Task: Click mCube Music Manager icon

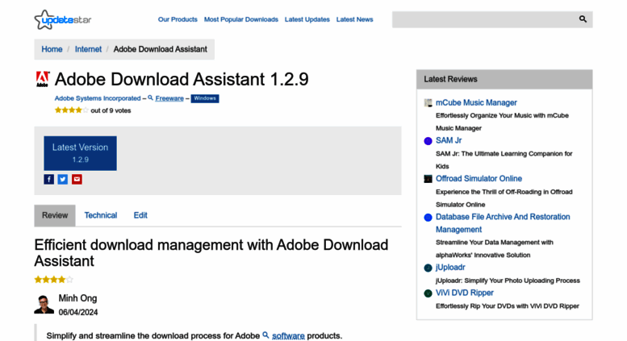Action: coord(428,103)
